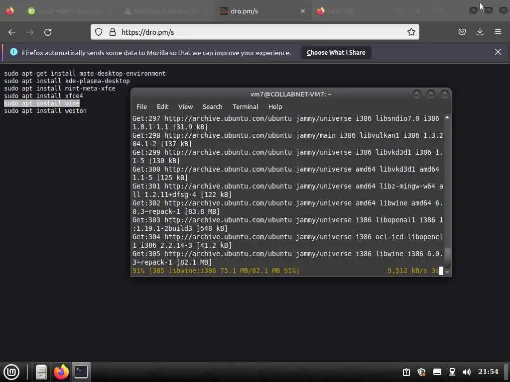Image resolution: width=510 pixels, height=382 pixels.
Task: Dismiss the Mozilla data notification bar
Action: point(498,52)
